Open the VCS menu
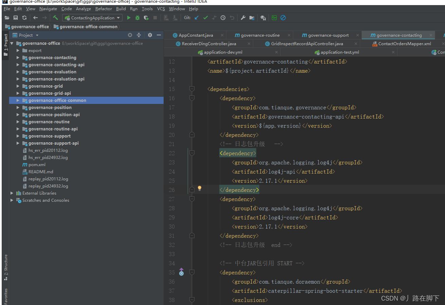 tap(161, 9)
